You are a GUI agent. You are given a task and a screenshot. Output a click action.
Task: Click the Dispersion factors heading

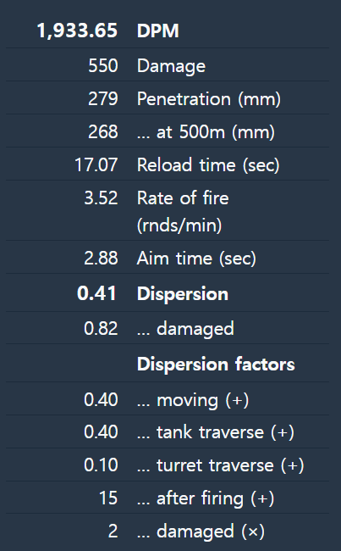[216, 364]
